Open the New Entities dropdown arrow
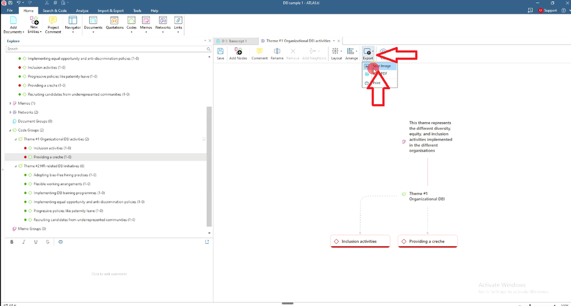571x306 pixels. (x=41, y=32)
